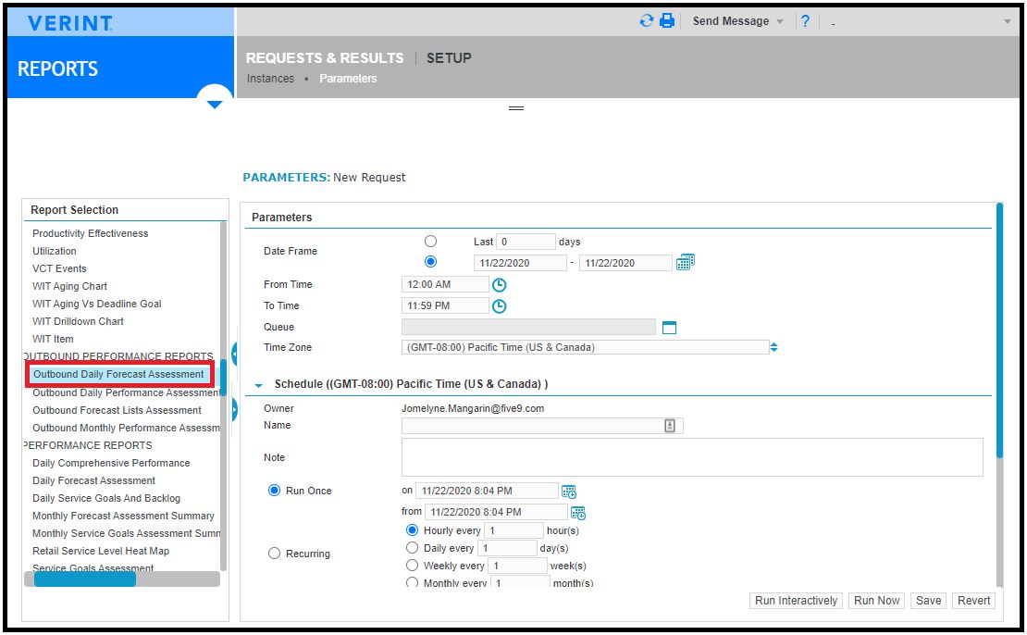Click the Run Now button
The height and width of the screenshot is (635, 1027).
pos(876,601)
